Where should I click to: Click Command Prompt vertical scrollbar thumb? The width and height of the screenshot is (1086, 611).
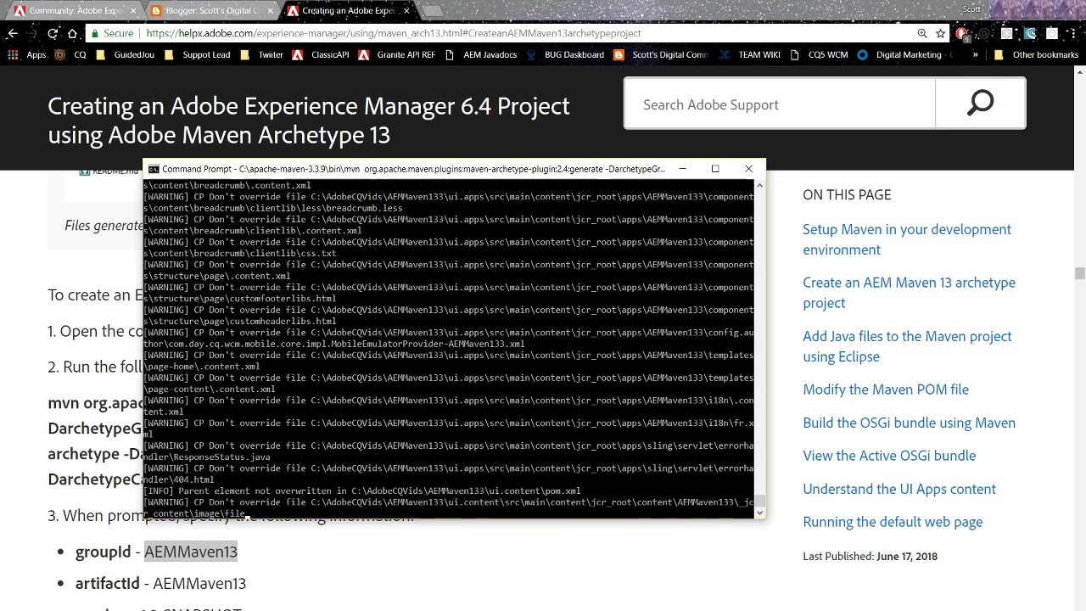tap(759, 501)
